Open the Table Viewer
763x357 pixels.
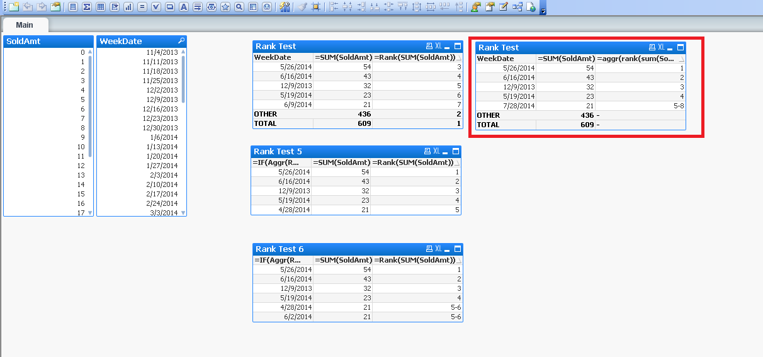(517, 7)
